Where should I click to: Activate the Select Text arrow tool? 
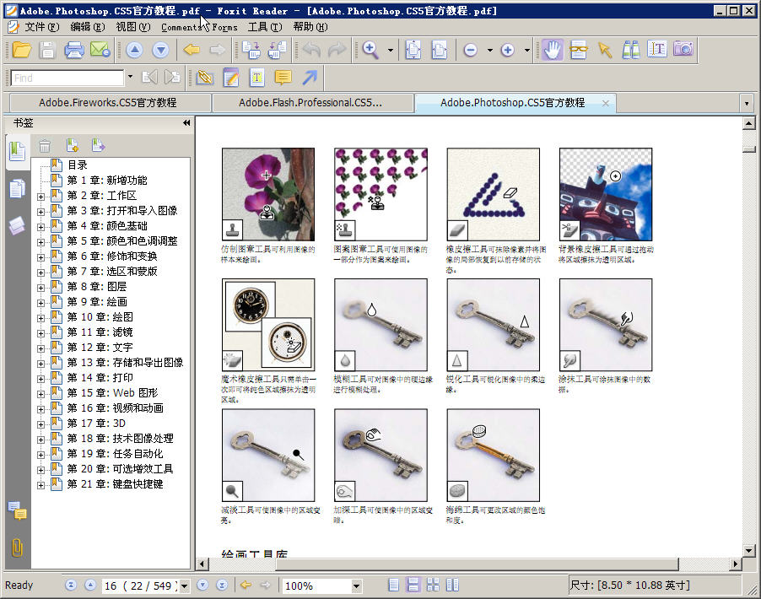coord(605,50)
